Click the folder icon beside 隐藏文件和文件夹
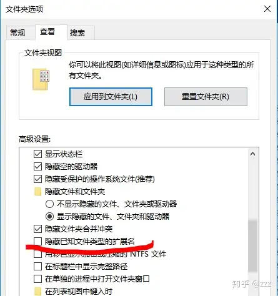The image size is (278, 296). coord(37,192)
